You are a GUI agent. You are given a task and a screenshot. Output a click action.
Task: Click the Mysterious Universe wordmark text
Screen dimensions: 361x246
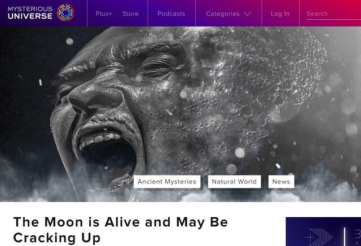30,13
